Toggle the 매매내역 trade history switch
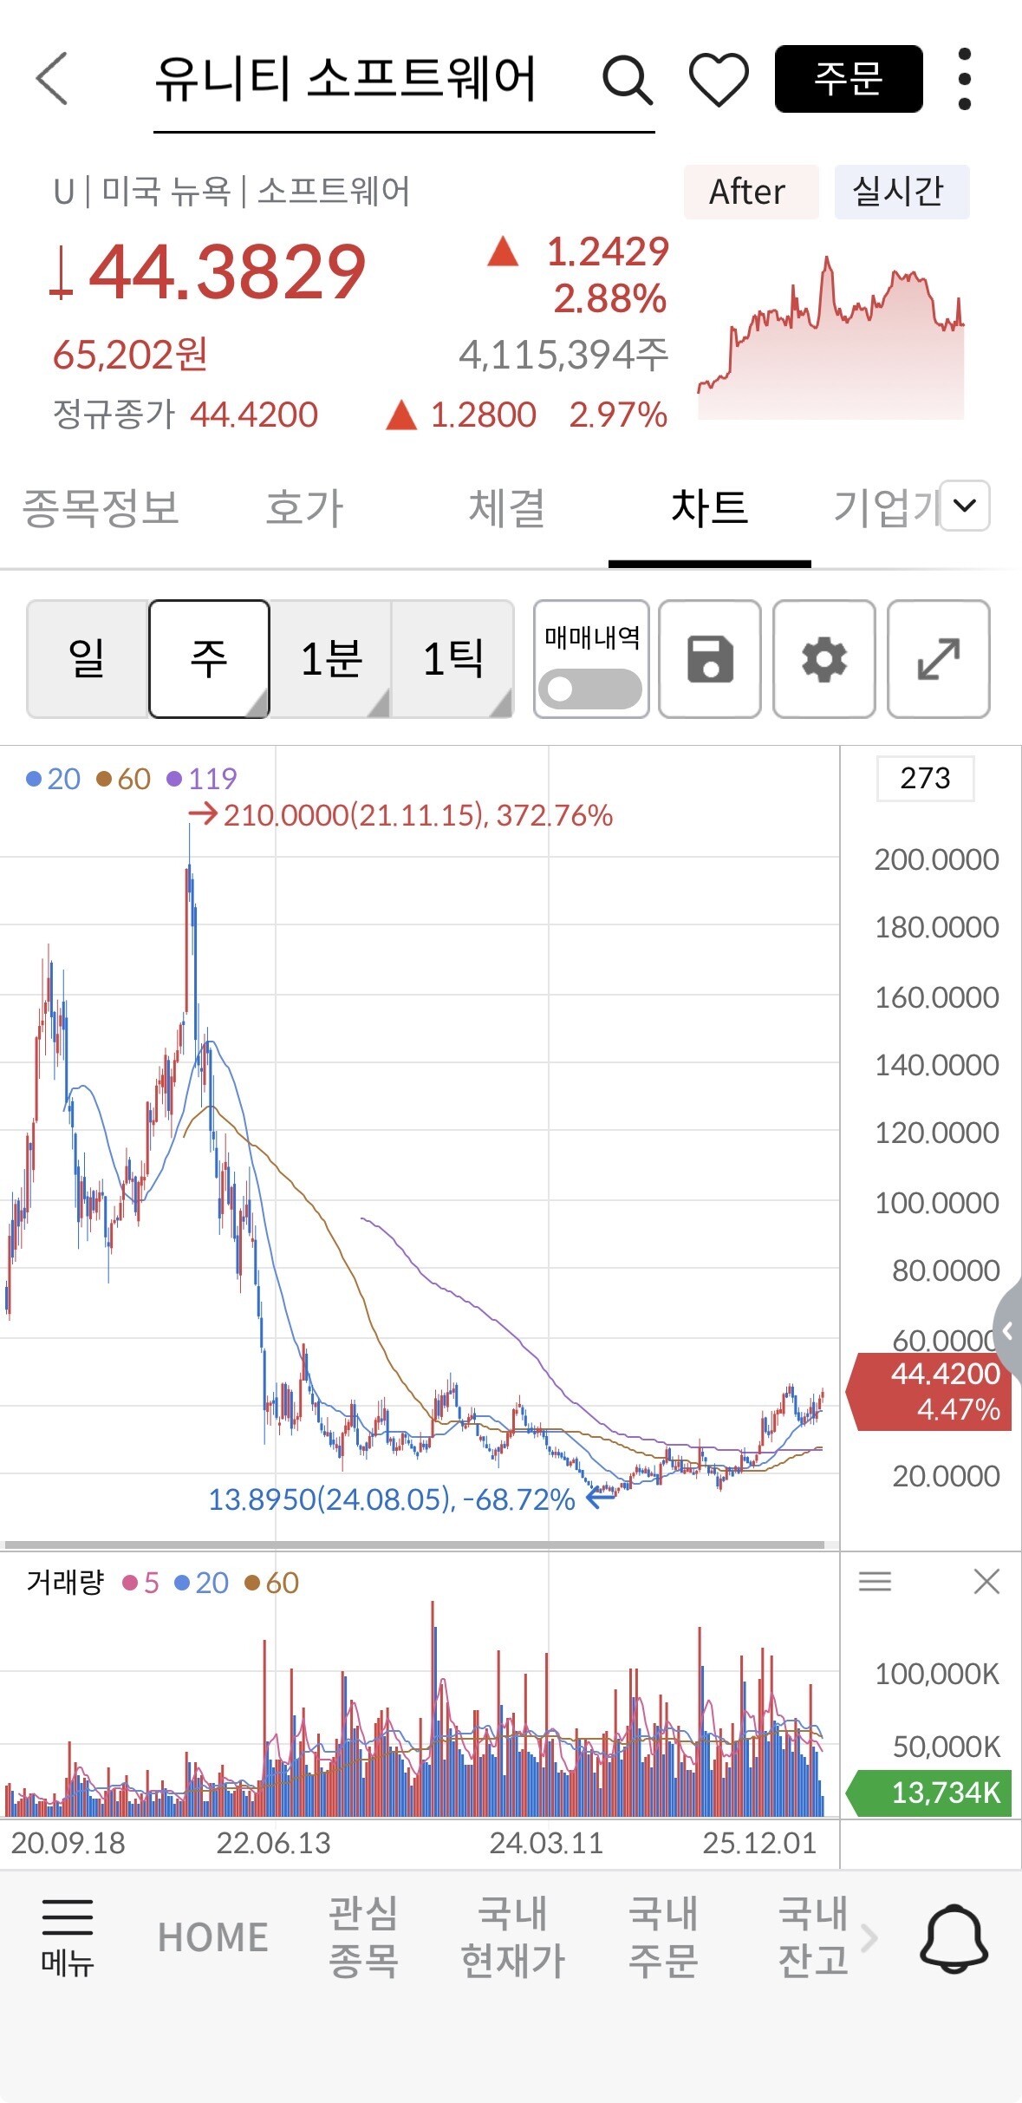The width and height of the screenshot is (1022, 2103). pyautogui.click(x=591, y=689)
